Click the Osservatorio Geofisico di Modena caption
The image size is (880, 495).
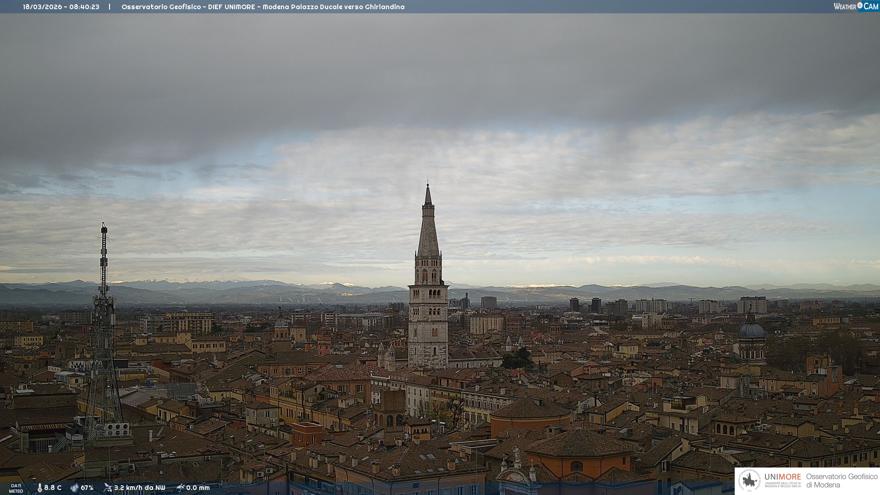click(841, 481)
